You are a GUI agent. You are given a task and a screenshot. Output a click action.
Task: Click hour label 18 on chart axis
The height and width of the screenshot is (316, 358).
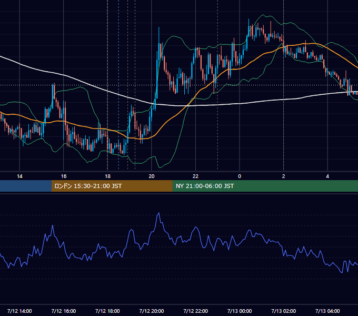tap(107, 176)
